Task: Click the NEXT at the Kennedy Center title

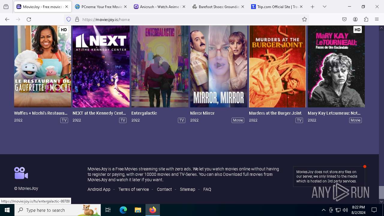Action: 99,113
